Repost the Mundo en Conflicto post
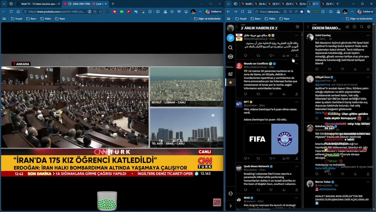376x212 pixels. tap(258, 94)
